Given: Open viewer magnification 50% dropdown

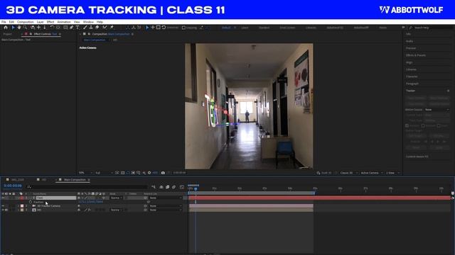Looking at the screenshot, I should click(x=85, y=173).
